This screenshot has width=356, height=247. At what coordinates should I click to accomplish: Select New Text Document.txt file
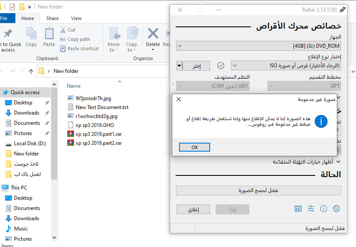click(x=102, y=107)
